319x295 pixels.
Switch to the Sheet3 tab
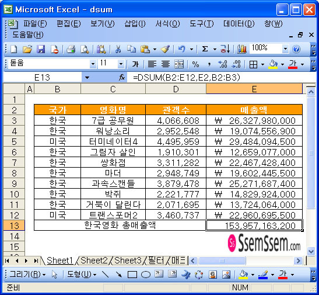point(128,261)
